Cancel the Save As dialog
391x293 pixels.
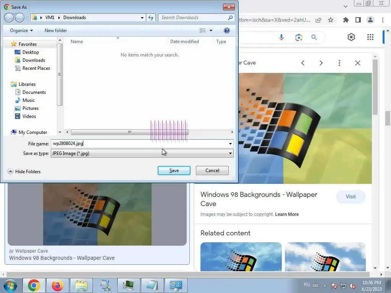(212, 171)
